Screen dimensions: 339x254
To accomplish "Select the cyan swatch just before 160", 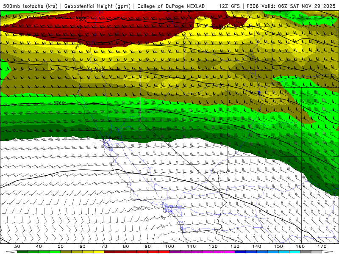I will tap(295, 252).
